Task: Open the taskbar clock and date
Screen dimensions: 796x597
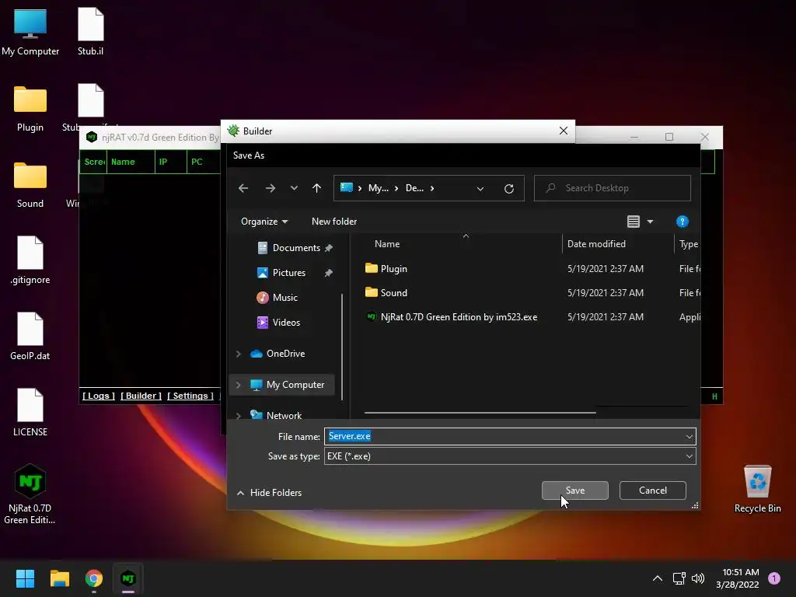Action: [x=738, y=578]
